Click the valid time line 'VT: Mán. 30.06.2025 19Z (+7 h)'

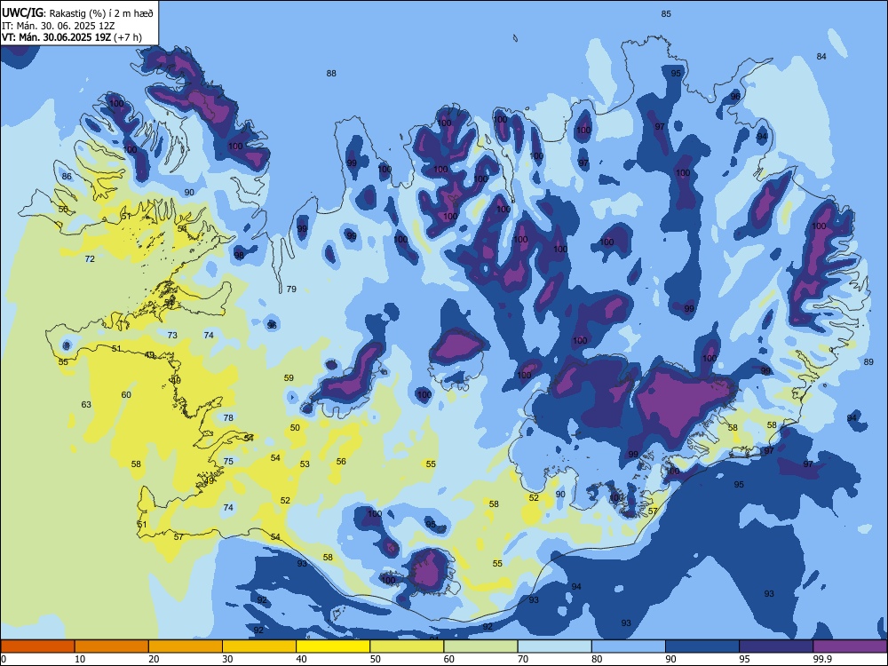(x=72, y=37)
